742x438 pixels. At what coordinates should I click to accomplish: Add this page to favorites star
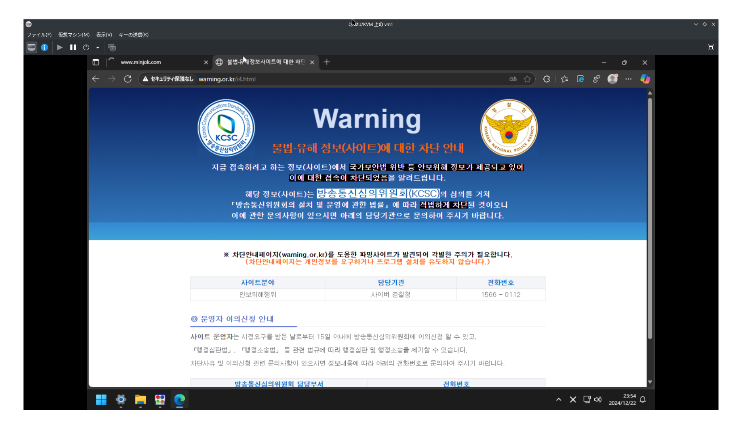point(527,79)
